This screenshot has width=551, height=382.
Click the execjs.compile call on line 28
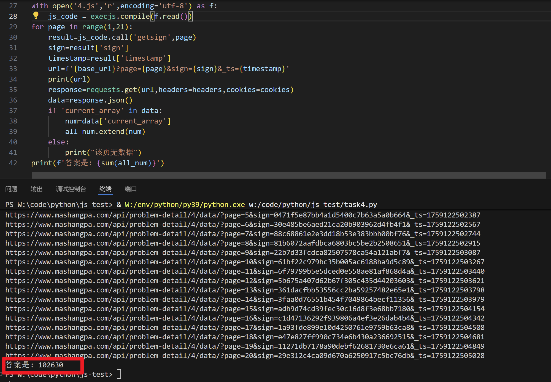[120, 16]
